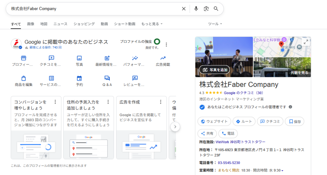Open options on the 住所の予測入力 card
Screen dimensions: 327x175
click(x=108, y=102)
